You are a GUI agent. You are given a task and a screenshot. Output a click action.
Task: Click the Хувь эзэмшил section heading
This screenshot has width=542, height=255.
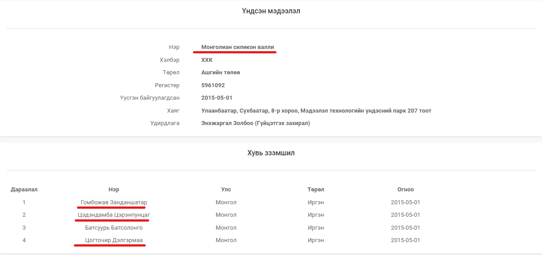point(271,153)
